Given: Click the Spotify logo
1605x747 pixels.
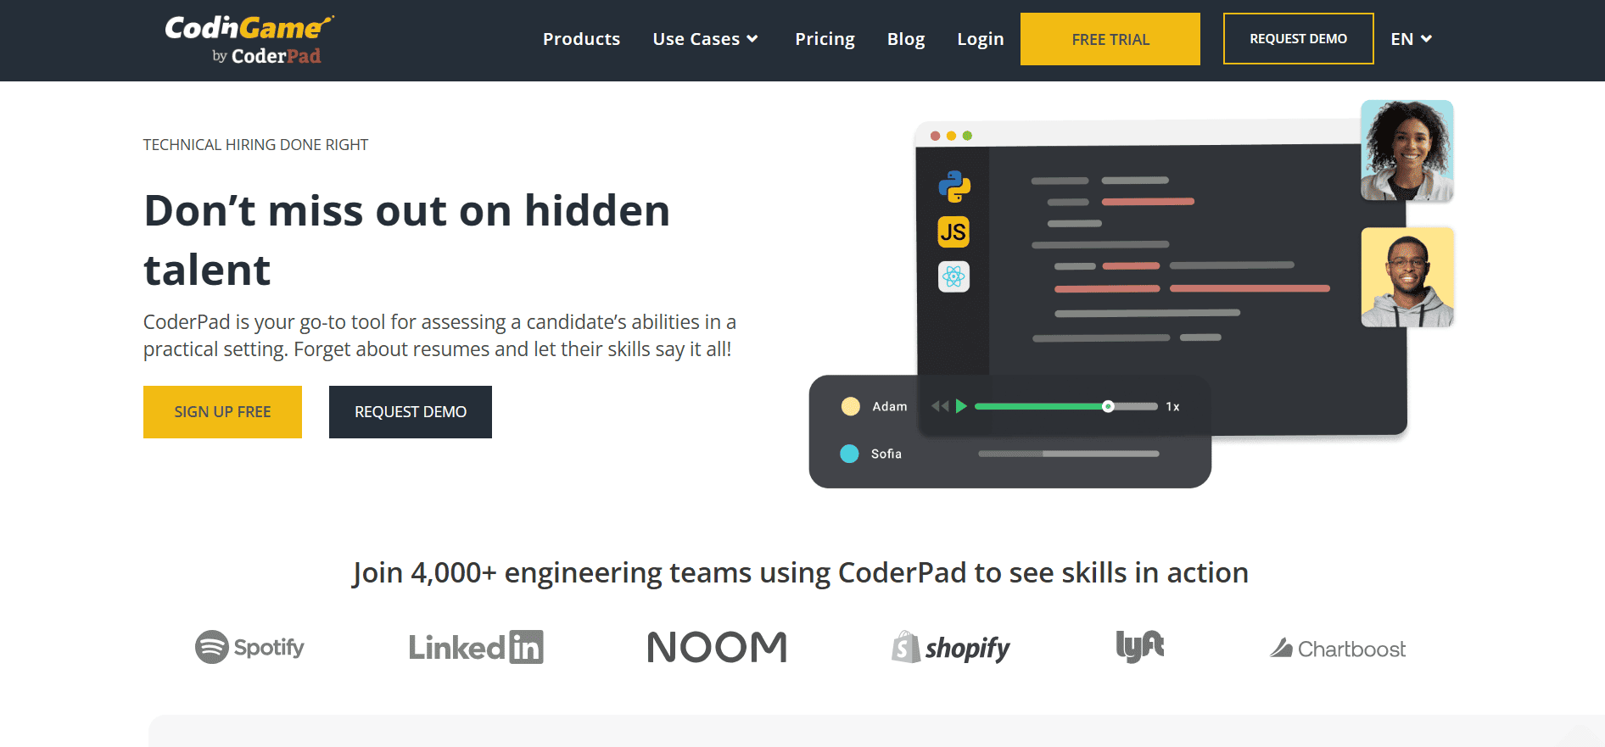Looking at the screenshot, I should [249, 647].
